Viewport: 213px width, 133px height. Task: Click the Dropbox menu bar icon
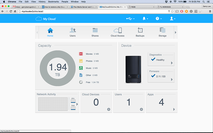166,2
